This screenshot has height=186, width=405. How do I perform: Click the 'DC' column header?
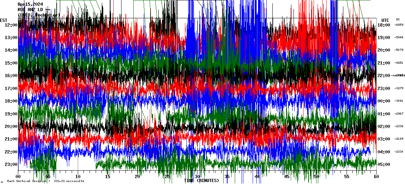pos(397,19)
